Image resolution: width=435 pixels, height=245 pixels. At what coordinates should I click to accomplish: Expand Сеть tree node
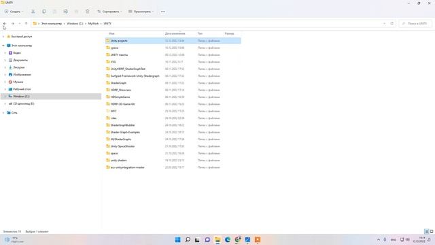(3, 112)
